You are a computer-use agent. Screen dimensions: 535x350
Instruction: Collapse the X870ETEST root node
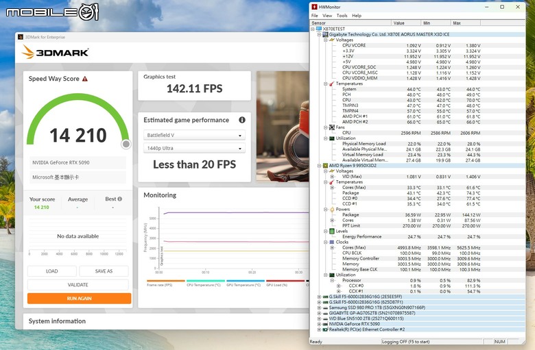(x=313, y=29)
